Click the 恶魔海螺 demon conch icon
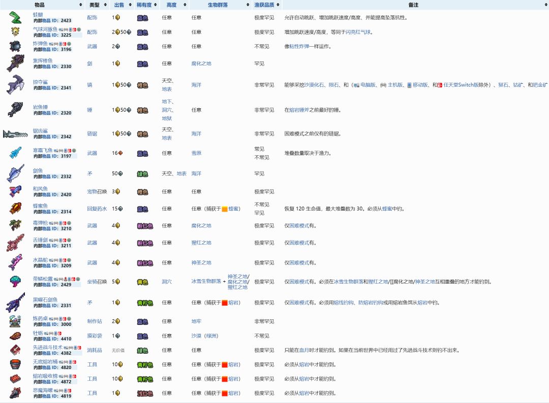 (15, 393)
